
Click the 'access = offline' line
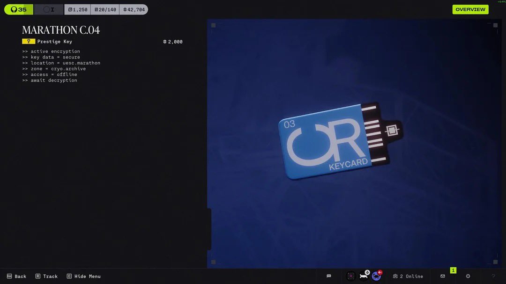49,74
